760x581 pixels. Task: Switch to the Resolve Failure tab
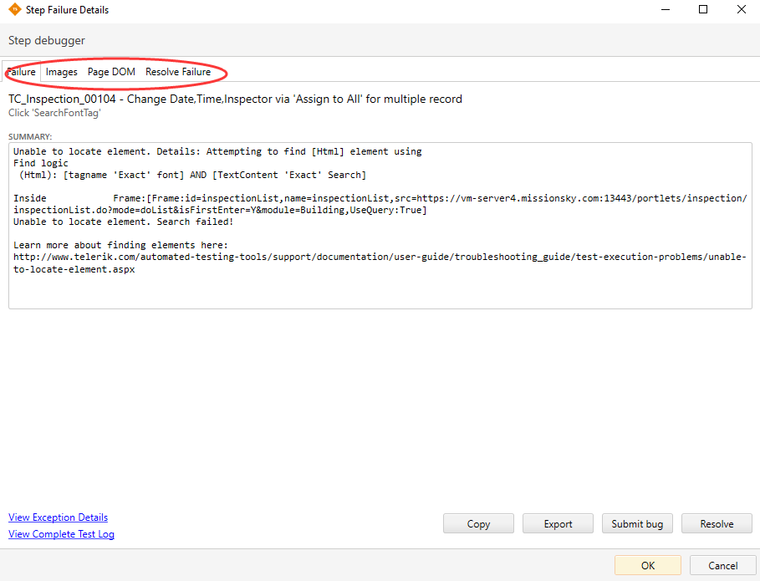(178, 72)
